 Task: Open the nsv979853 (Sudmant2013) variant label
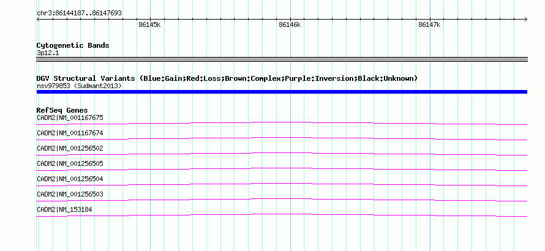coord(79,86)
